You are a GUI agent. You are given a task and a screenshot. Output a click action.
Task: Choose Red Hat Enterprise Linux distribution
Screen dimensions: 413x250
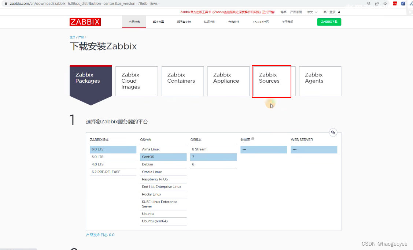point(163,187)
